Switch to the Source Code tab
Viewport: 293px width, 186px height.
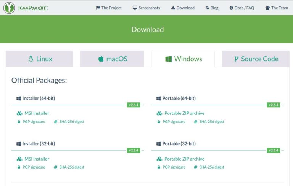(x=256, y=59)
